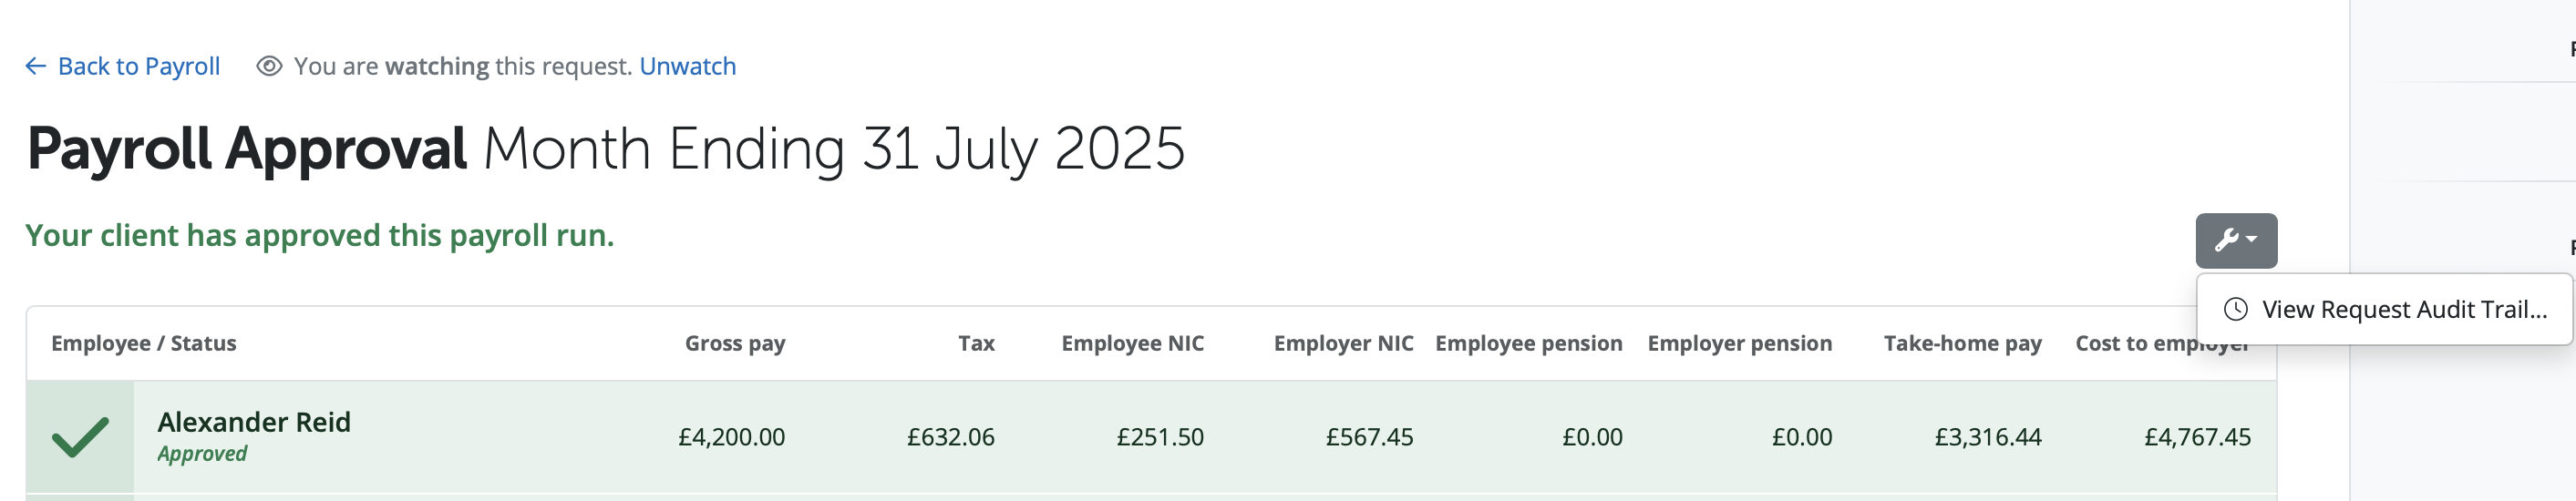Click Unwatch to stop watching request
Screen dimensions: 2576x501
687,66
